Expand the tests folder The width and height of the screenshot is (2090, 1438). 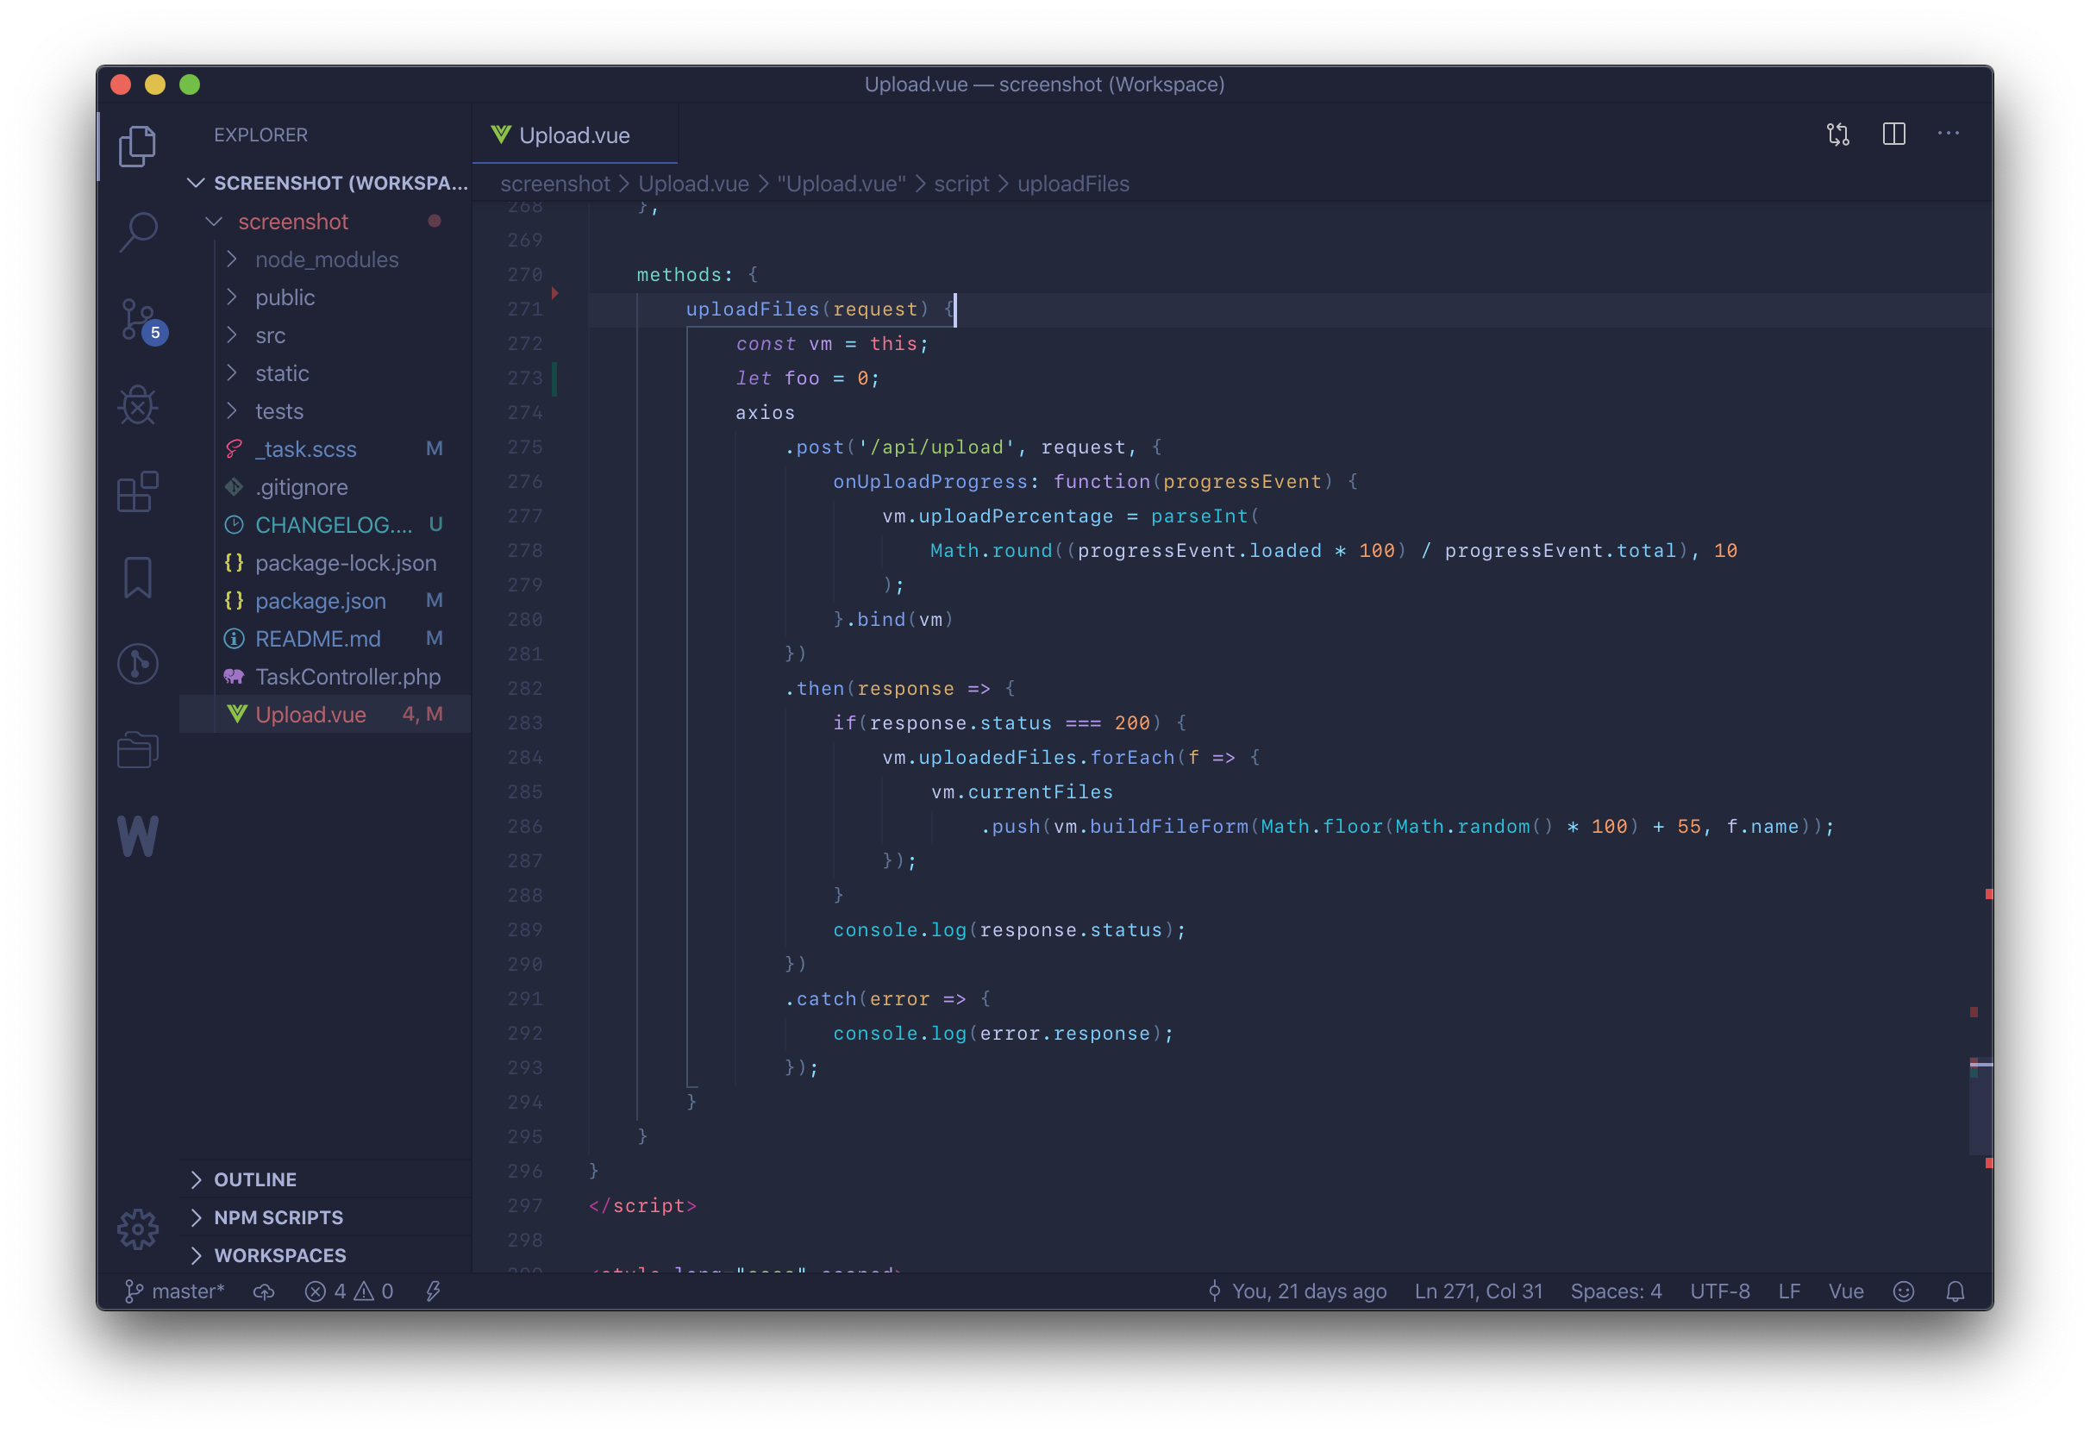coord(325,411)
